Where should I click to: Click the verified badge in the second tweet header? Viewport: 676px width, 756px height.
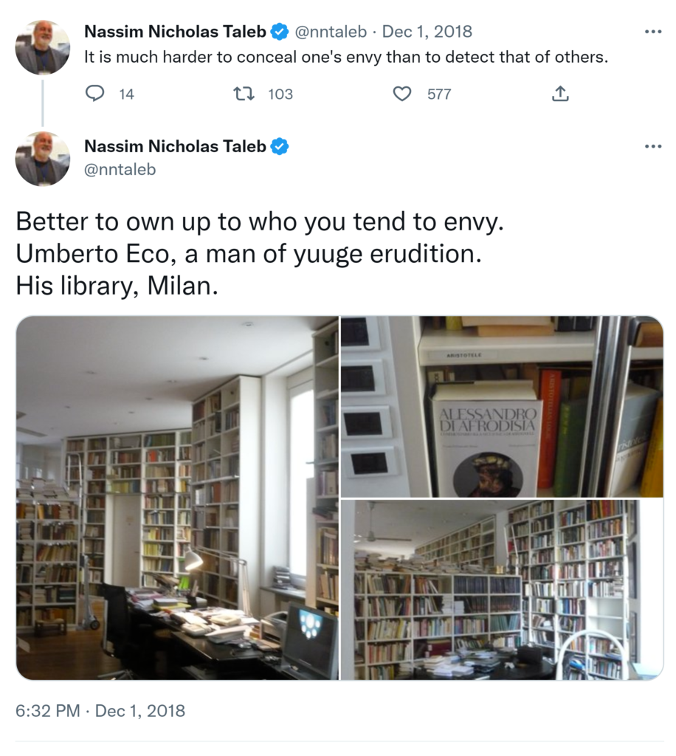pos(280,146)
